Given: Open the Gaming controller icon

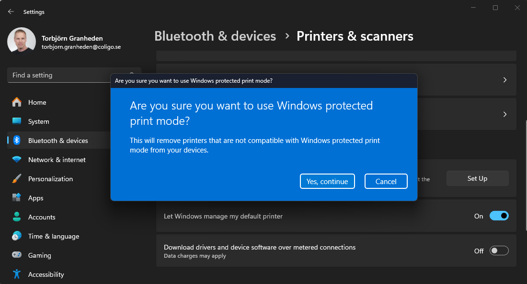Looking at the screenshot, I should 16,255.
